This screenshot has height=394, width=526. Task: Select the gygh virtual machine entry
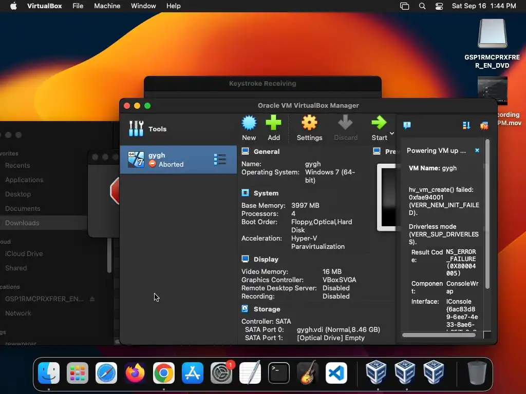(x=178, y=160)
